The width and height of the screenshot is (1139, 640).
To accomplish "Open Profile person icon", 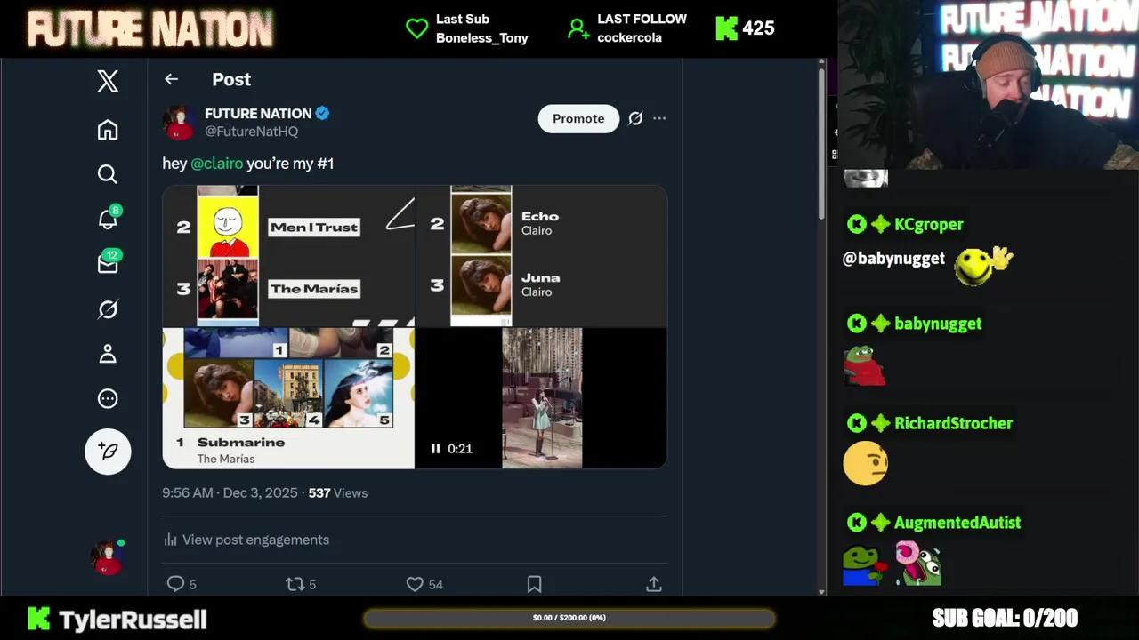I will [108, 354].
